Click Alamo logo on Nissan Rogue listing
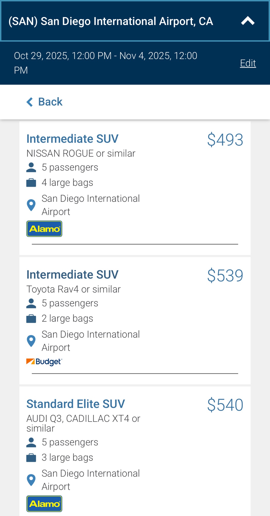Image resolution: width=270 pixels, height=516 pixels. coord(44,229)
